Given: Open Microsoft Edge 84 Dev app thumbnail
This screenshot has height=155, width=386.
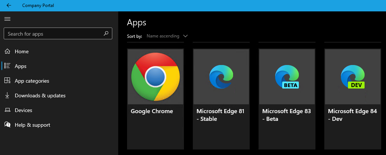Looking at the screenshot, I should pyautogui.click(x=352, y=77).
